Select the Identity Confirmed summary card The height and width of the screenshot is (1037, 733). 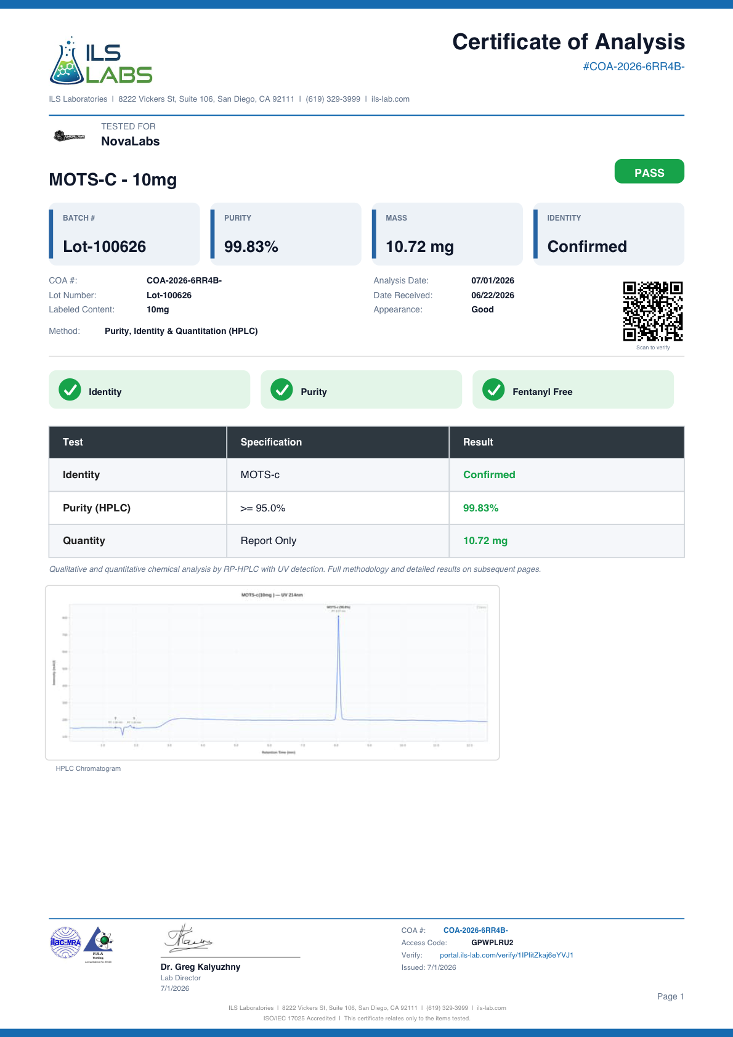coord(609,234)
